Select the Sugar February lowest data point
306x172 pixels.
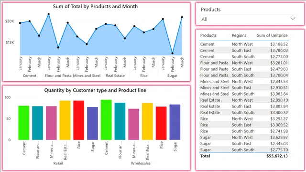(173, 53)
